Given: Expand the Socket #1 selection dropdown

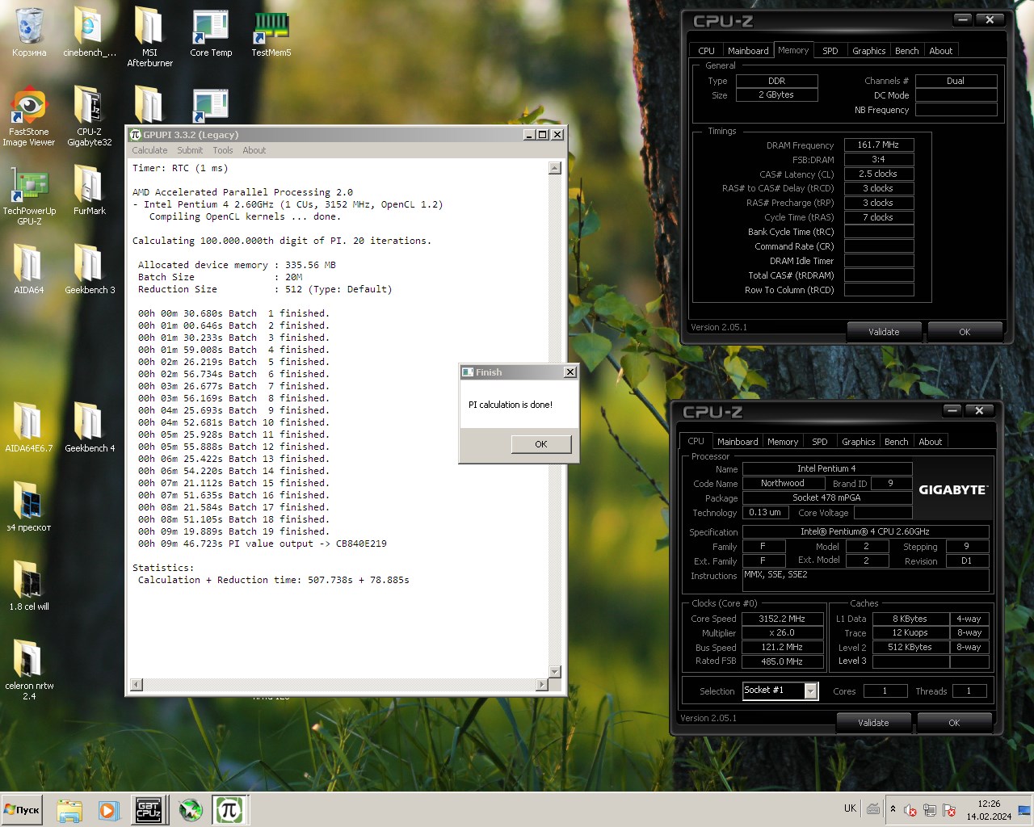Looking at the screenshot, I should tap(811, 691).
